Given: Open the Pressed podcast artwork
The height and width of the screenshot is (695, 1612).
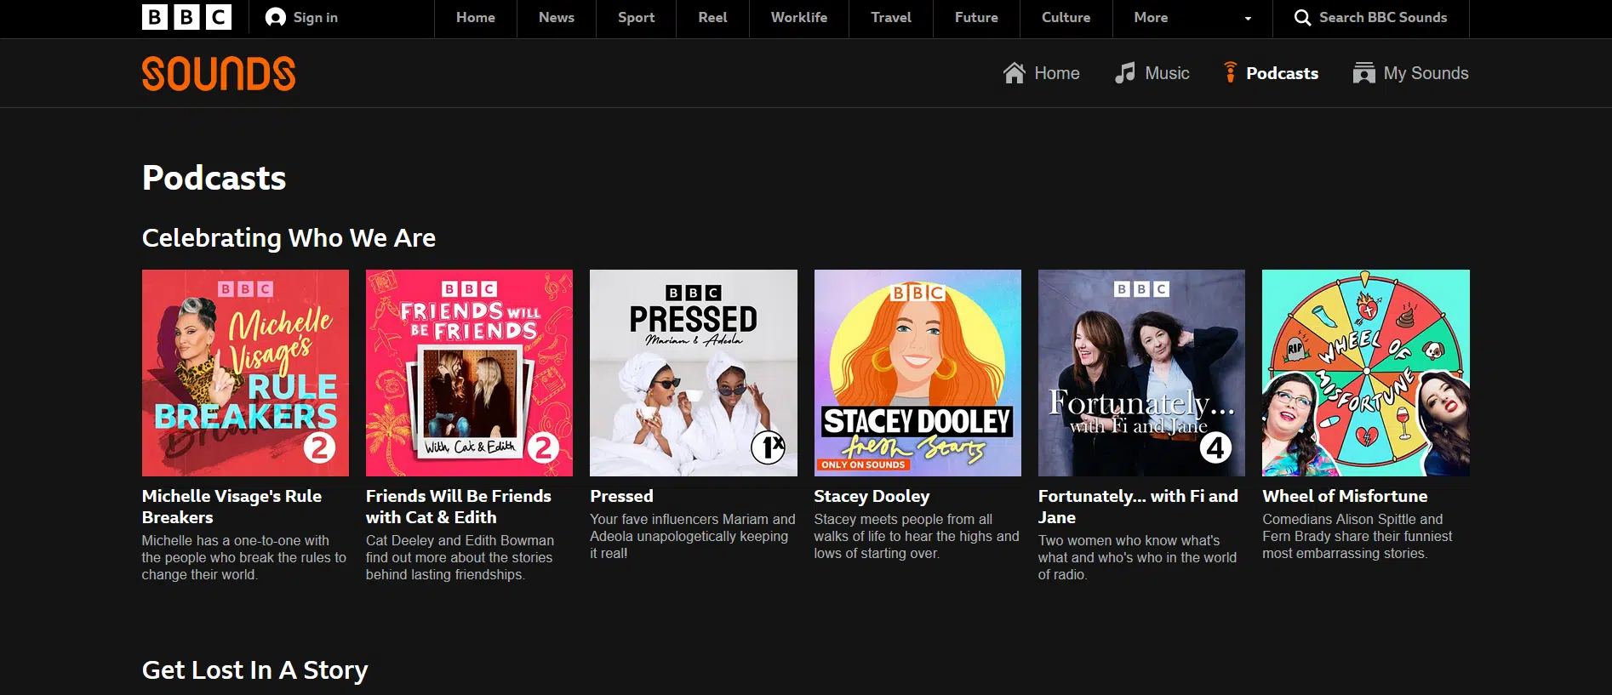Looking at the screenshot, I should [694, 373].
